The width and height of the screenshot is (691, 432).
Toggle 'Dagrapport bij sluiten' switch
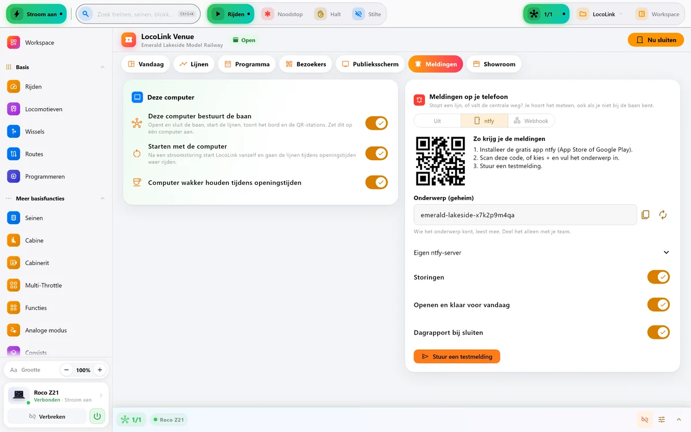pos(659,332)
